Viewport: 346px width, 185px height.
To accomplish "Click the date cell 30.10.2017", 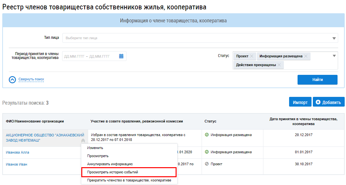I will [x=304, y=164].
